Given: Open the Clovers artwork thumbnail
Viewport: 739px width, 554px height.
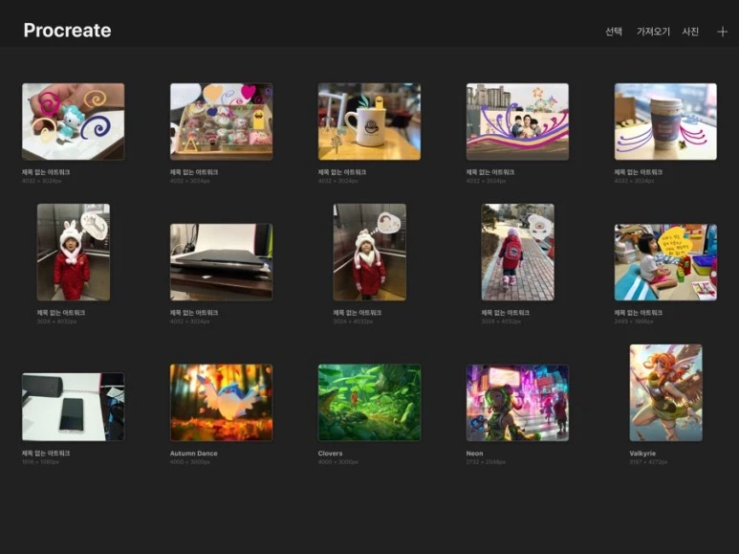Looking at the screenshot, I should tap(369, 403).
